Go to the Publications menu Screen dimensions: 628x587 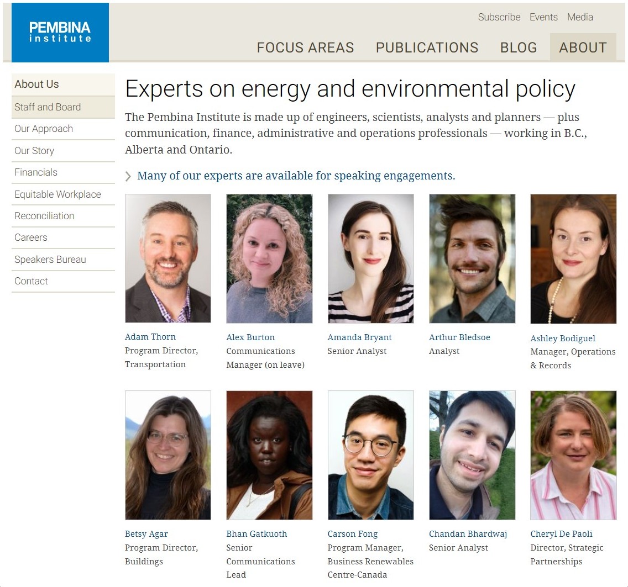click(x=427, y=47)
